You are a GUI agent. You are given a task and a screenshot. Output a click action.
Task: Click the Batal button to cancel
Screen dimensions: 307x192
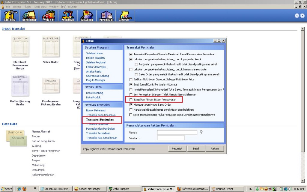(196, 148)
